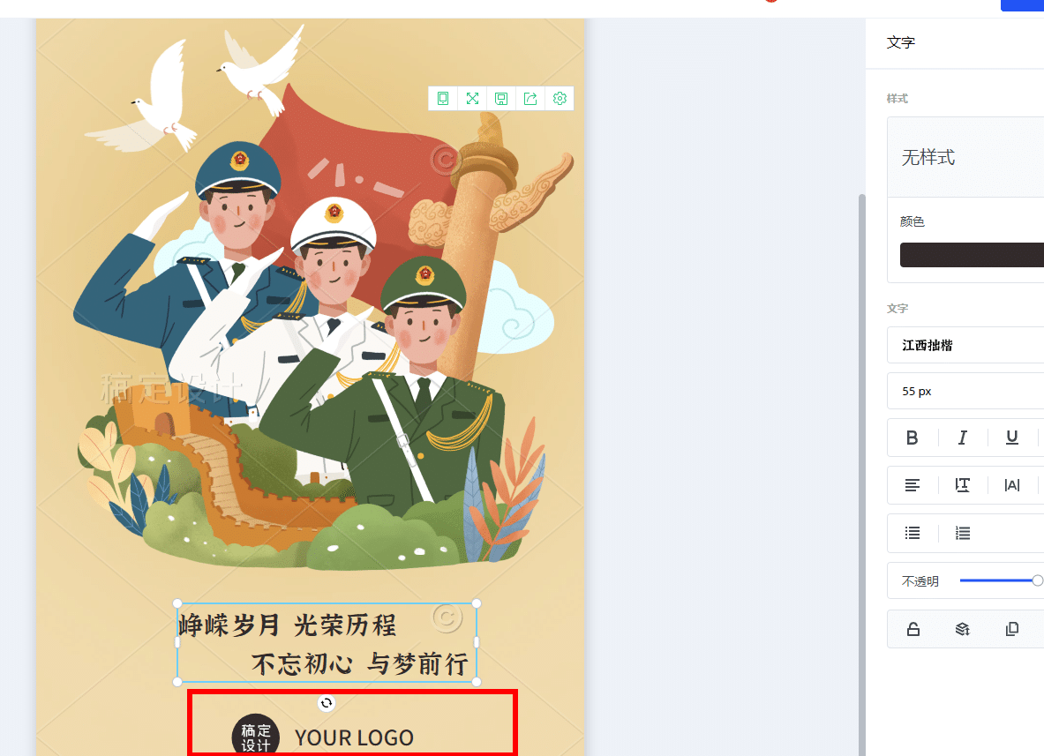The height and width of the screenshot is (756, 1044).
Task: Apply numbered list to text
Action: 962,533
